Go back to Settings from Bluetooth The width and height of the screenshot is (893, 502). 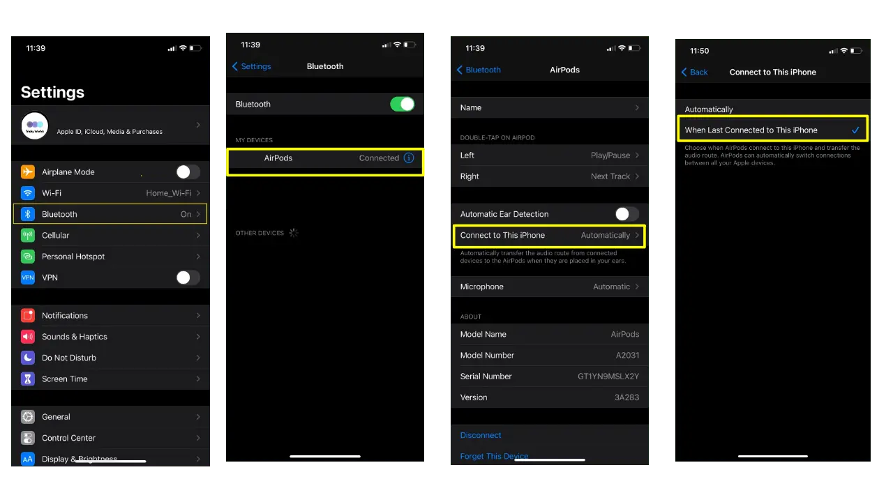[251, 66]
